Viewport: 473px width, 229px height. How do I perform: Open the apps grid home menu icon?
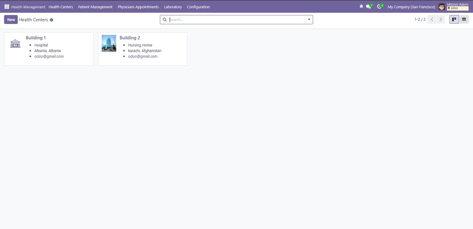click(7, 7)
